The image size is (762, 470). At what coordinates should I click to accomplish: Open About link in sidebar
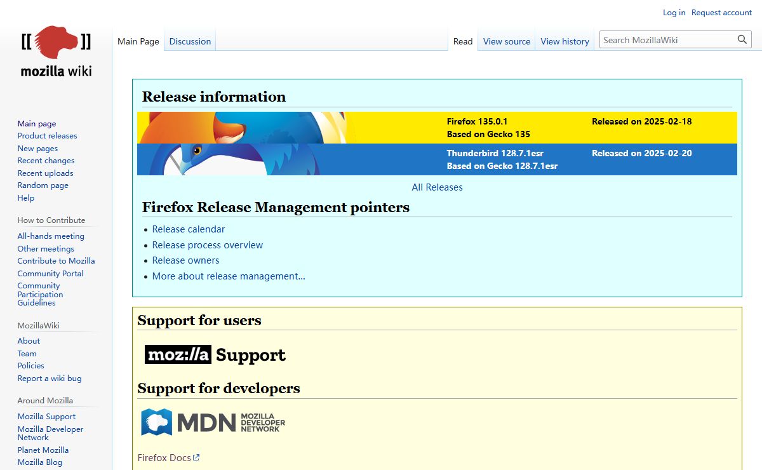[x=29, y=341]
